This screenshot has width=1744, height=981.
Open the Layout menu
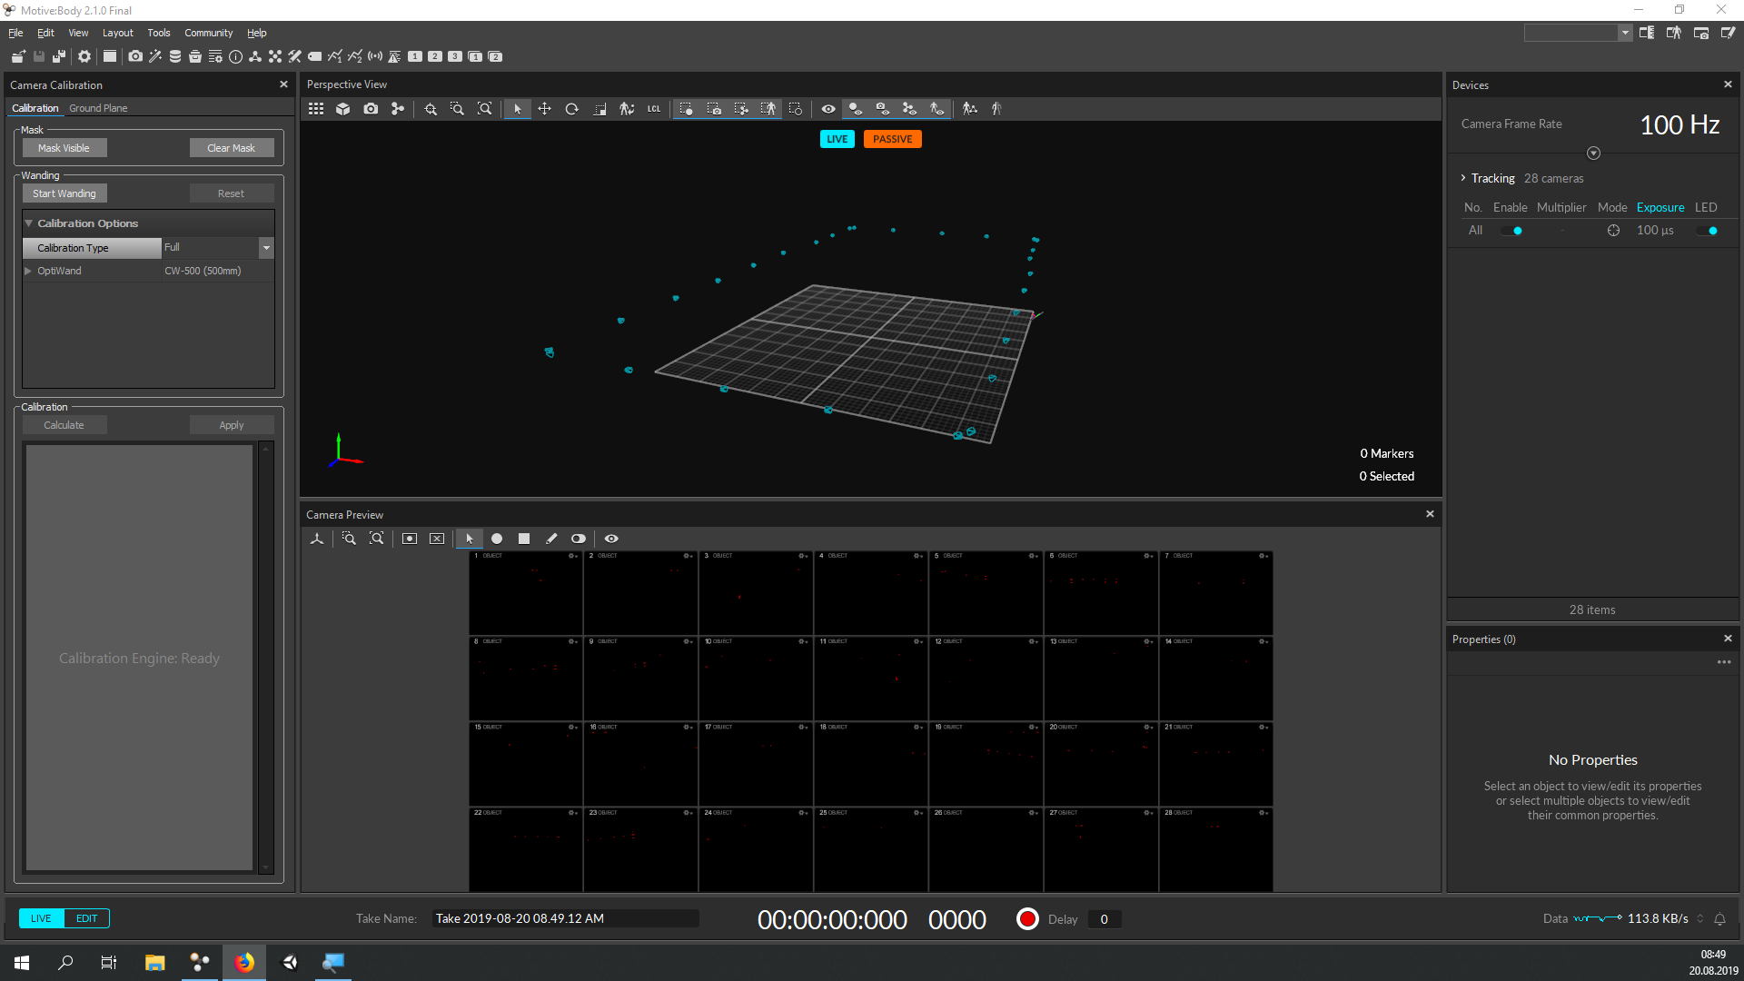117,33
